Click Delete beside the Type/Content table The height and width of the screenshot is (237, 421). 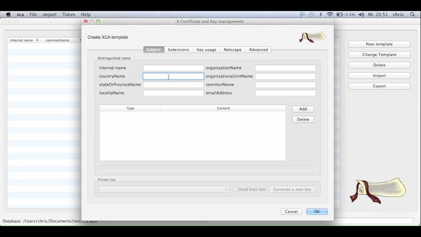tap(303, 119)
